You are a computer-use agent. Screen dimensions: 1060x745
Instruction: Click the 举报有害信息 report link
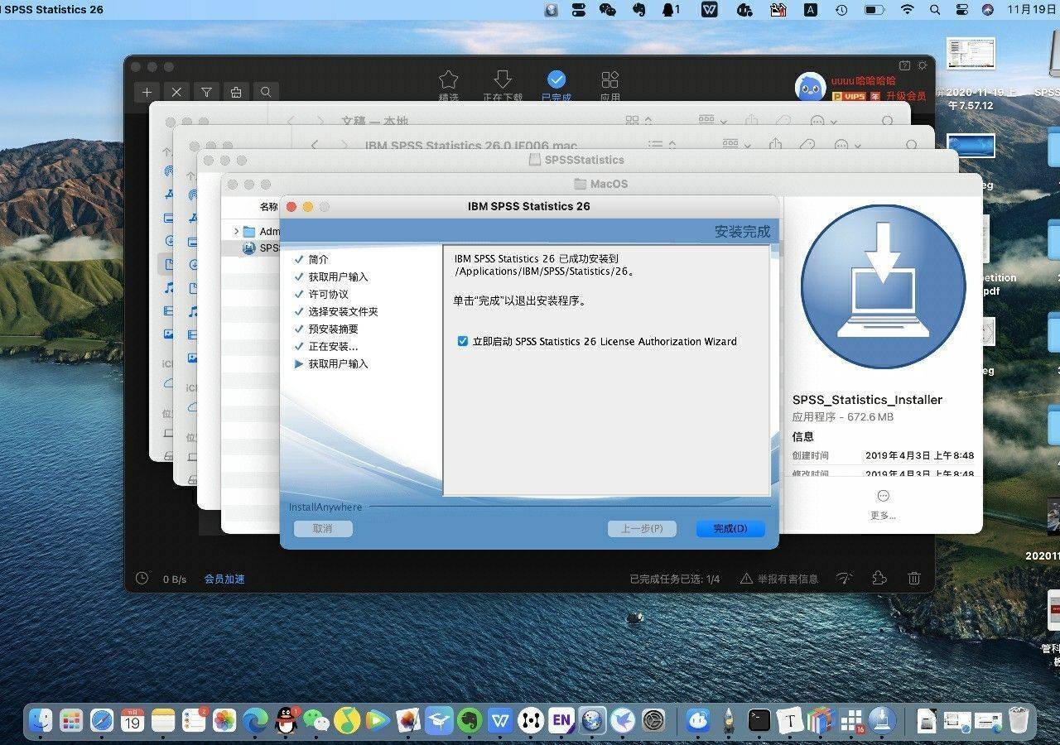[779, 579]
